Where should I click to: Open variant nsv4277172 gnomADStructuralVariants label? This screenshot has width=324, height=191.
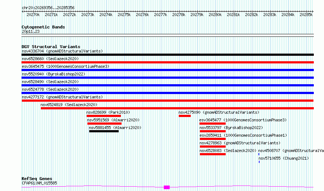[62, 97]
